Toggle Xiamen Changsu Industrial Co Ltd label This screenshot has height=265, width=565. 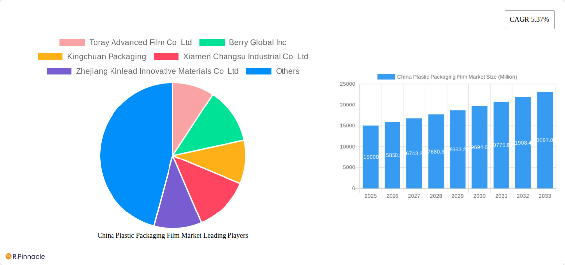coord(246,57)
